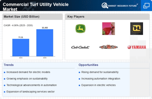Viewport: 152px width, 99px height.
Task: Click the Market Research Future logo
Action: (120, 6)
